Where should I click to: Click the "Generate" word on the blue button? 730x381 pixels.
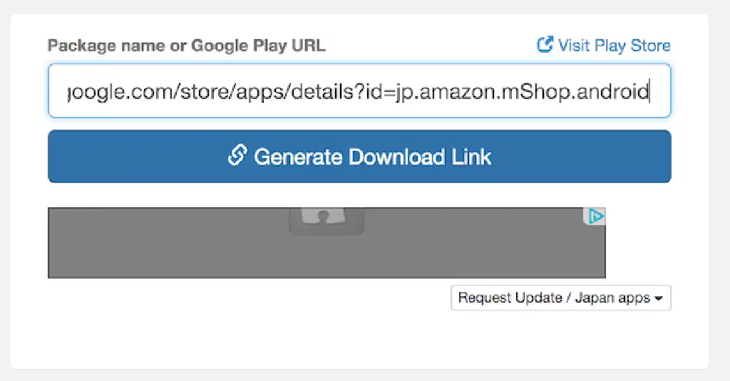[x=299, y=157]
